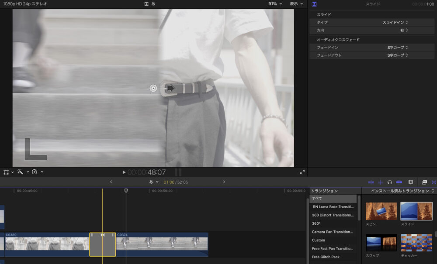The image size is (437, 264).
Task: Click the timeline playhead marker
Action: point(126,191)
